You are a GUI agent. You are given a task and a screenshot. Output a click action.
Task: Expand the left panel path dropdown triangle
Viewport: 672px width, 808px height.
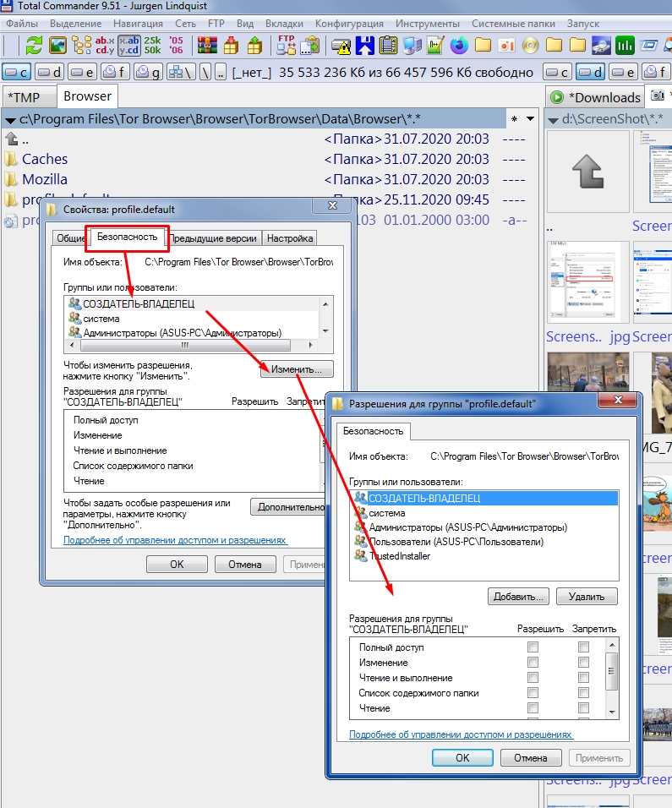tap(10, 120)
